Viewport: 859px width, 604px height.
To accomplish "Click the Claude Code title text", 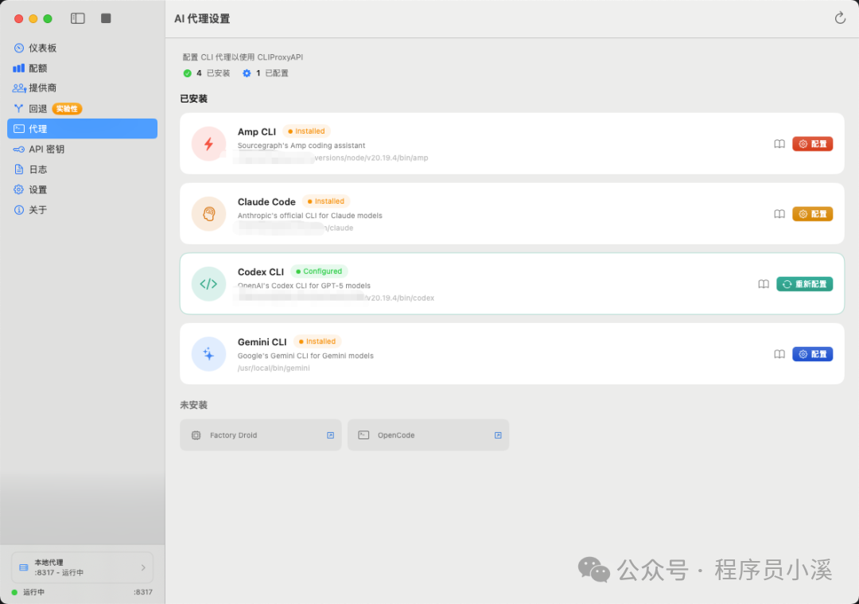I will pyautogui.click(x=266, y=201).
